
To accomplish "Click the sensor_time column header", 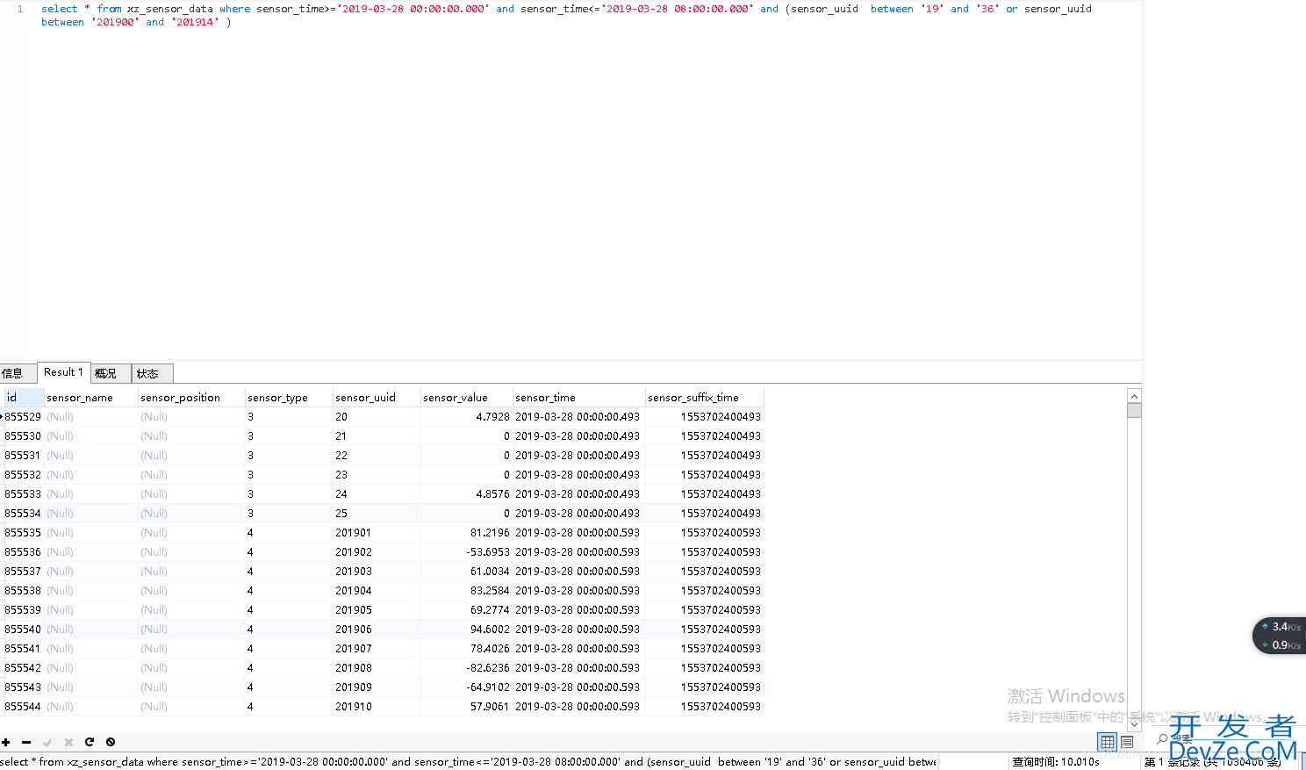I will point(579,397).
